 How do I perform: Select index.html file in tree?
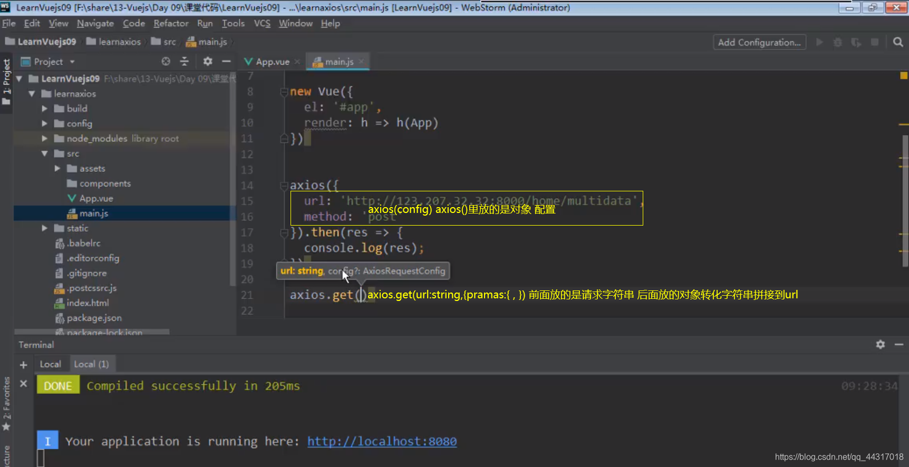82,303
